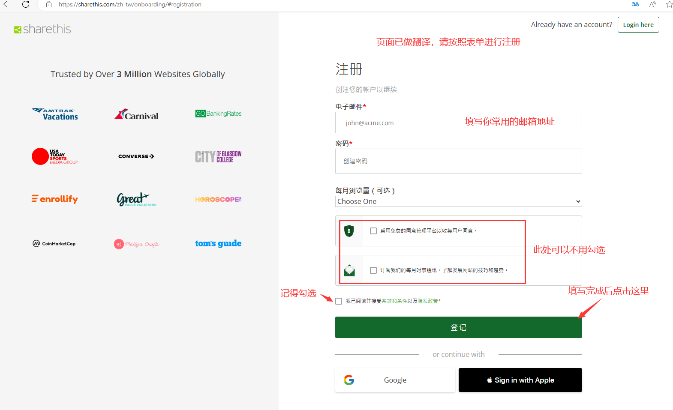Screen dimensions: 673x410
Task: Reload the page with the refresh icon
Action: point(26,4)
